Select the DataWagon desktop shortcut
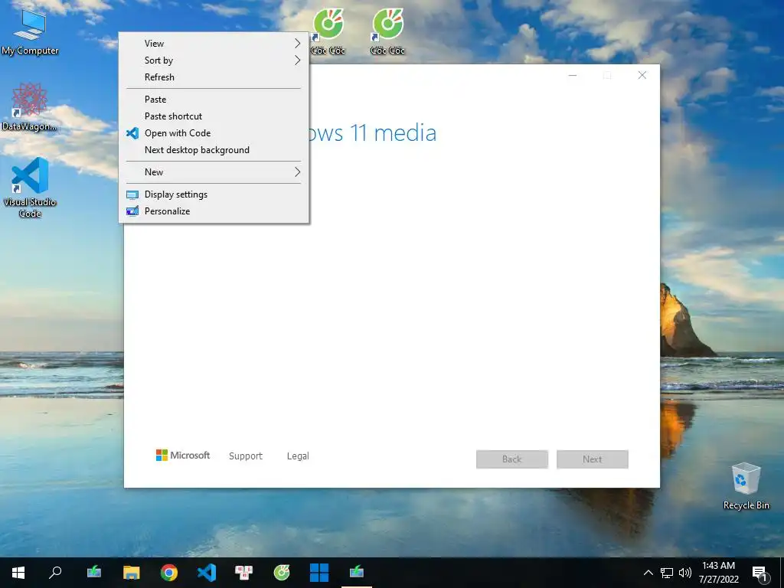The width and height of the screenshot is (784, 588). [x=30, y=107]
